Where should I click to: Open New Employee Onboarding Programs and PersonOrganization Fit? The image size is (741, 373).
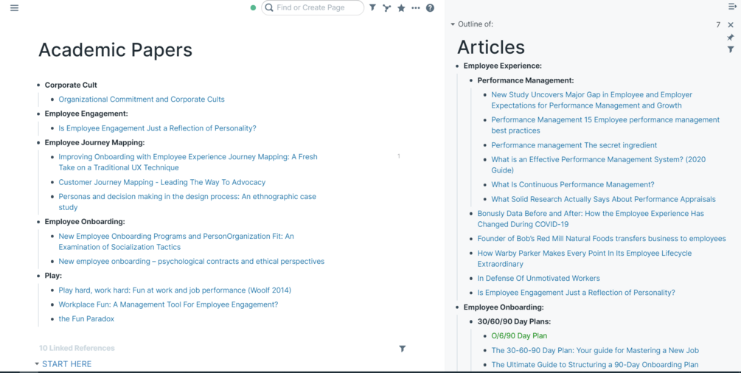(x=176, y=241)
